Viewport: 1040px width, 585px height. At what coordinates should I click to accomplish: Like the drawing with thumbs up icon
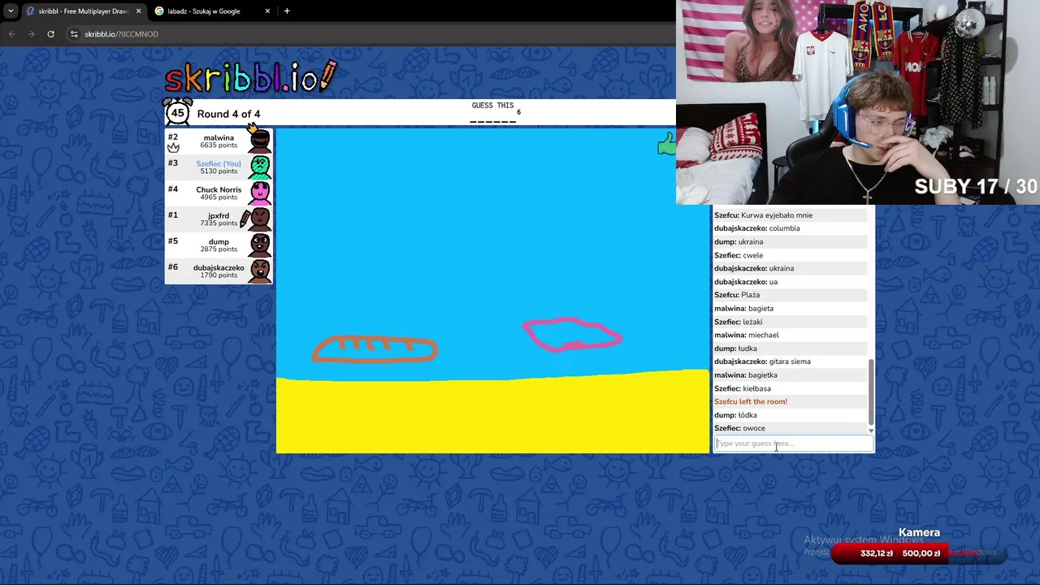666,145
